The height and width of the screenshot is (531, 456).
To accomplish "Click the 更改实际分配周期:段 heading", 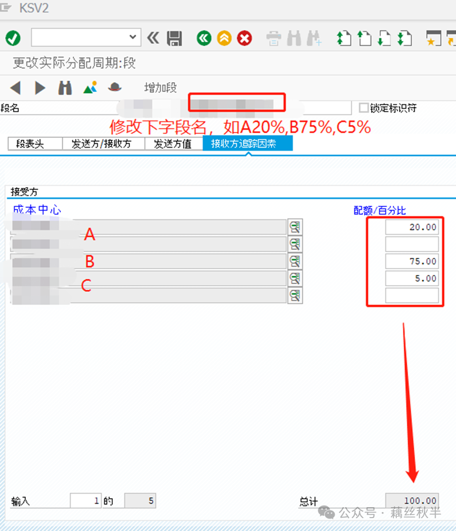I will [74, 63].
